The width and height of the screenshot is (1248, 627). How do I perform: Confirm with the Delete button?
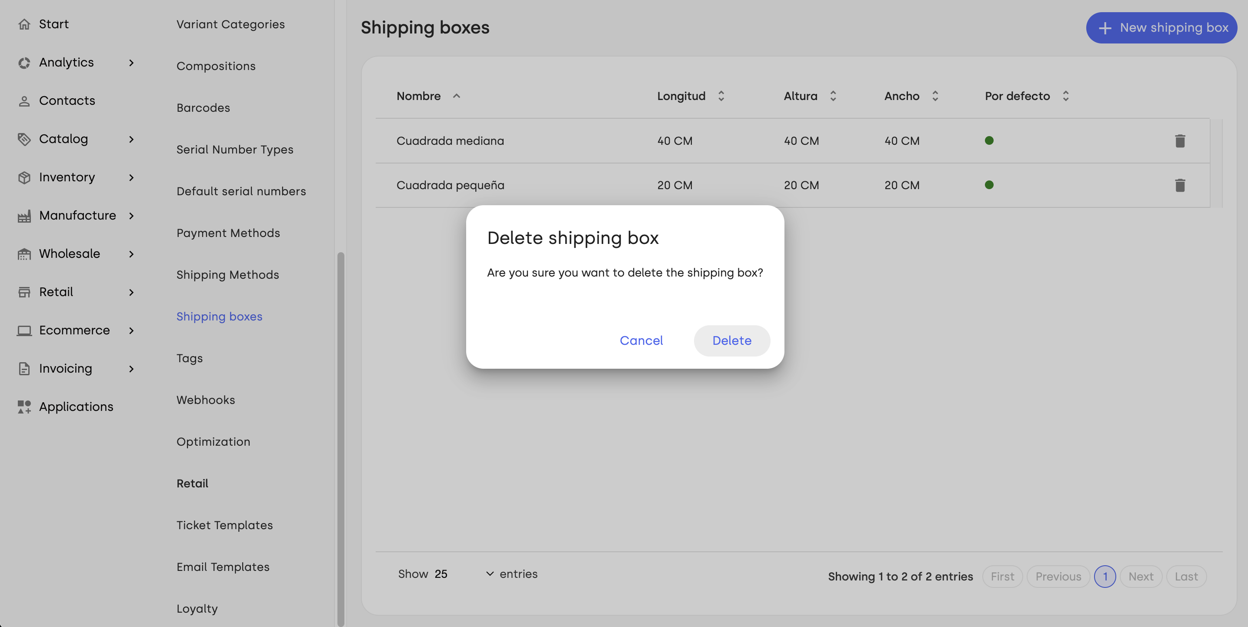[731, 340]
